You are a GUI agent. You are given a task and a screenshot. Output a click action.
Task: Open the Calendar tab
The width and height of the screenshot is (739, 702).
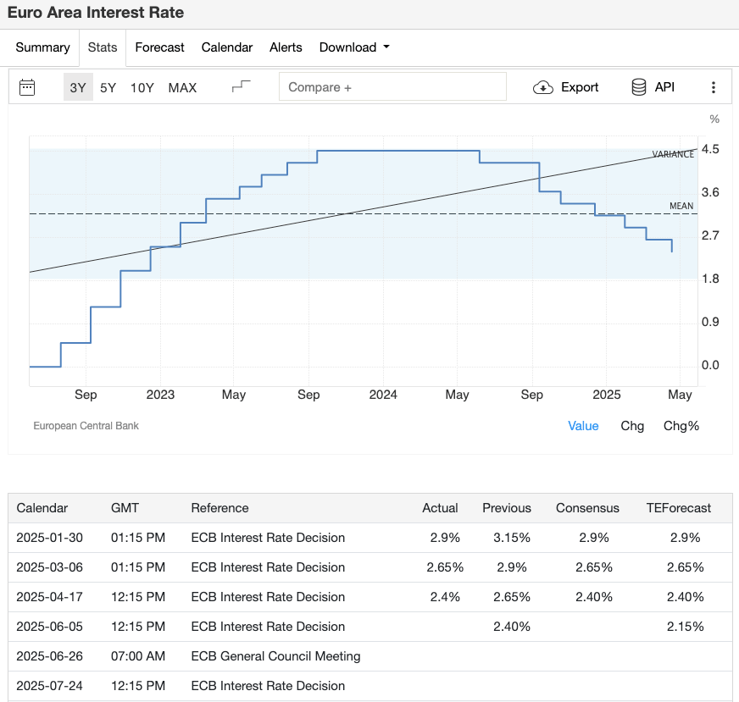pos(227,47)
